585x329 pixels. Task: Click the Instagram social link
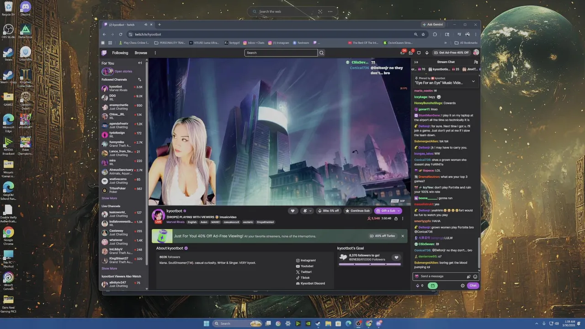306,260
